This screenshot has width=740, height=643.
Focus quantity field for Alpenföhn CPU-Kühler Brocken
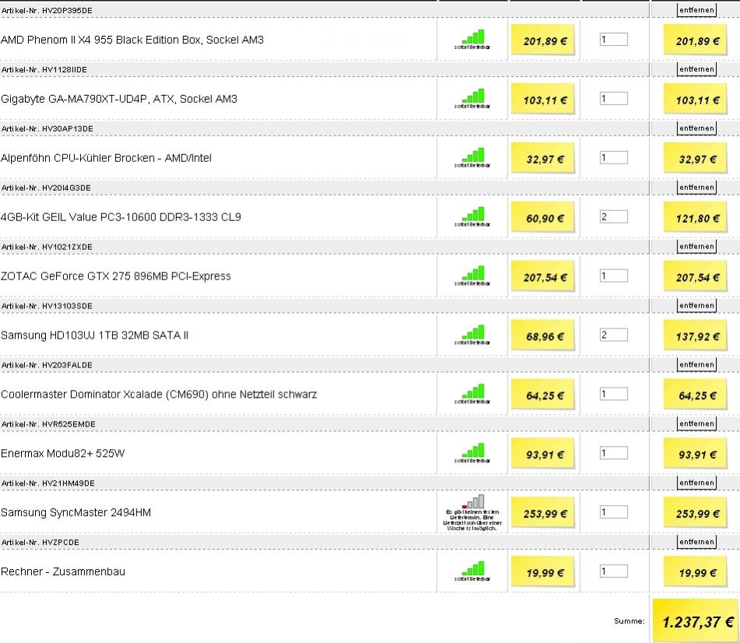(614, 157)
